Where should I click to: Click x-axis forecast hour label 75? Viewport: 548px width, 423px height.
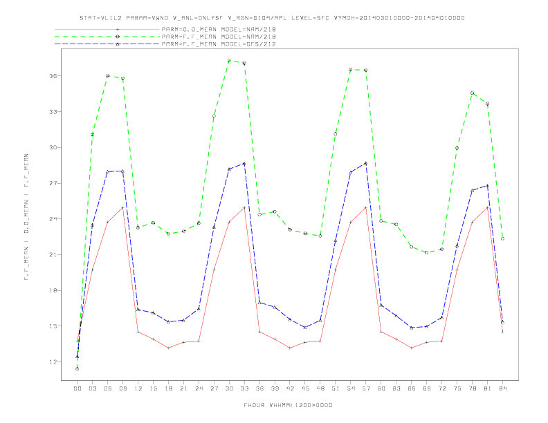tap(457, 388)
